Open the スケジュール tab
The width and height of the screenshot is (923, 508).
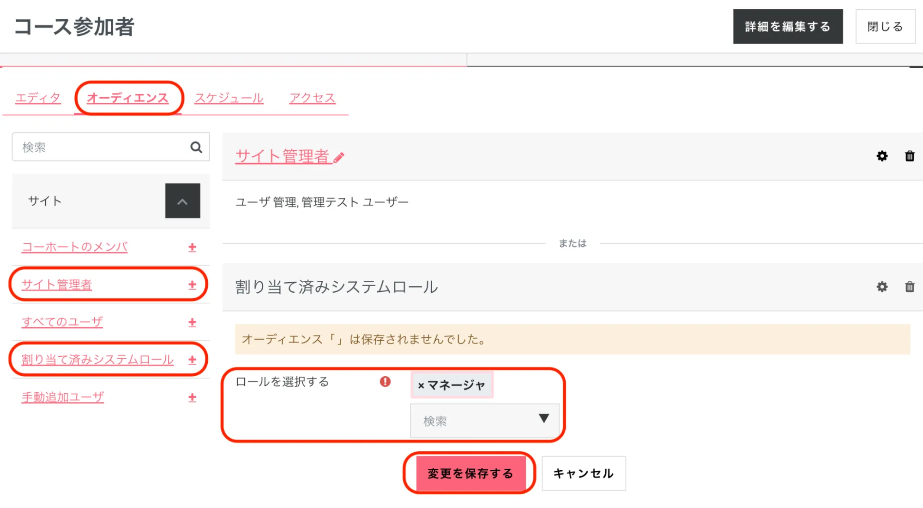(229, 98)
